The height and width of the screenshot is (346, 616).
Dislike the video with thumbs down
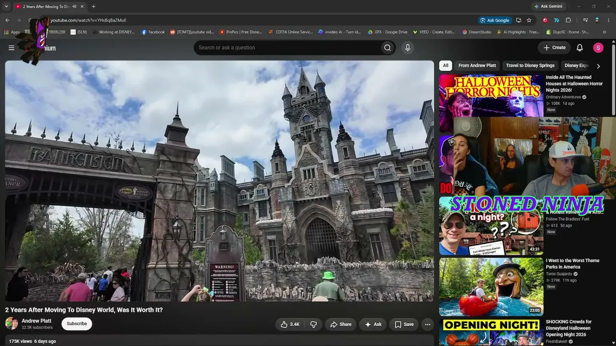pyautogui.click(x=313, y=324)
